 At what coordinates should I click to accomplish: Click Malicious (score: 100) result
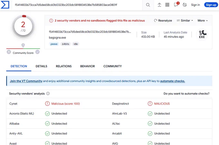(x=65, y=104)
